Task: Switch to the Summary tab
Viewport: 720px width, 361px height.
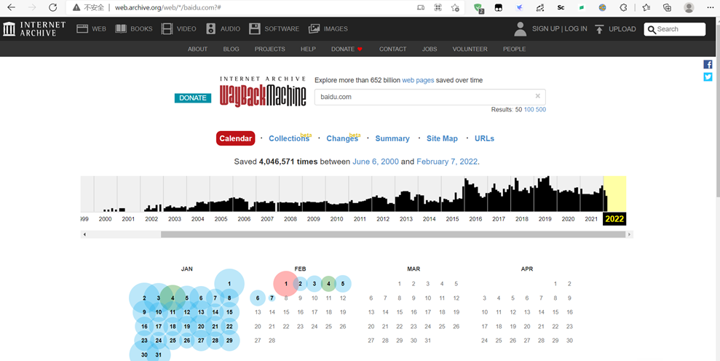Action: tap(392, 138)
